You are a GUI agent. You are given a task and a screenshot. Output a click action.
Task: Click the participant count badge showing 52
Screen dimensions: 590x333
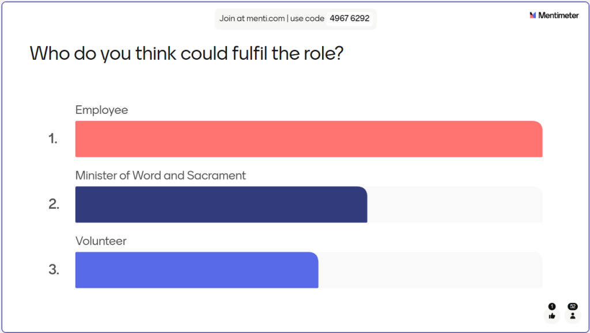[x=572, y=307]
